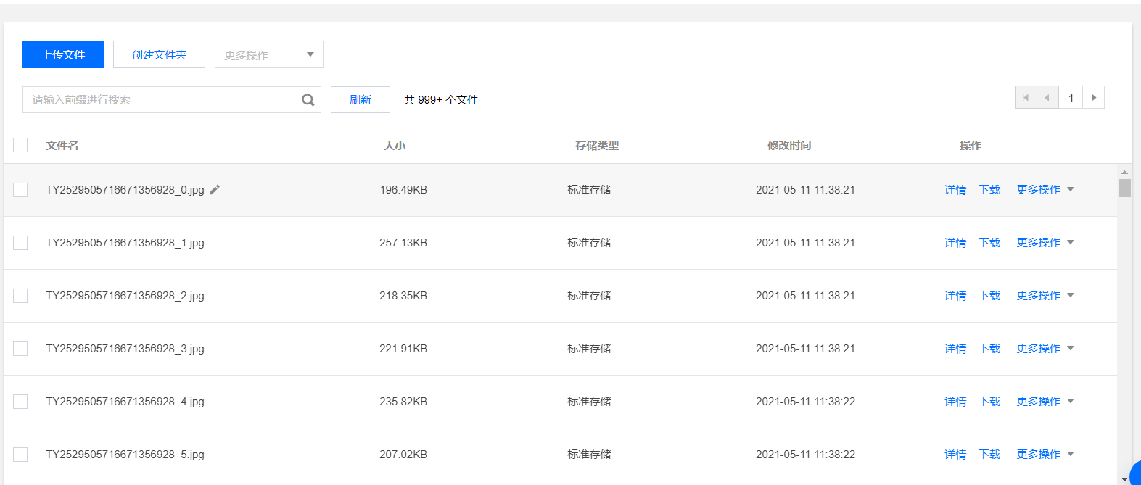Go to previous page arrow
Screen dimensions: 1141x485
pos(1047,98)
